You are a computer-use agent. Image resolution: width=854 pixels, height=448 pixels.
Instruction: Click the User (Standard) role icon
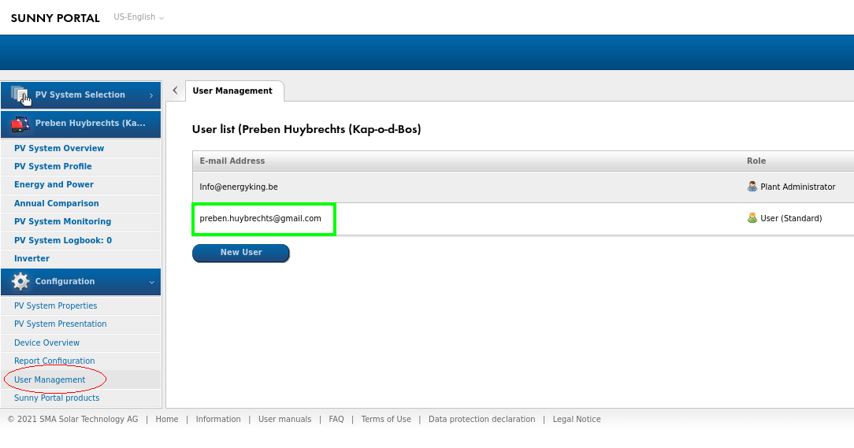coord(752,218)
